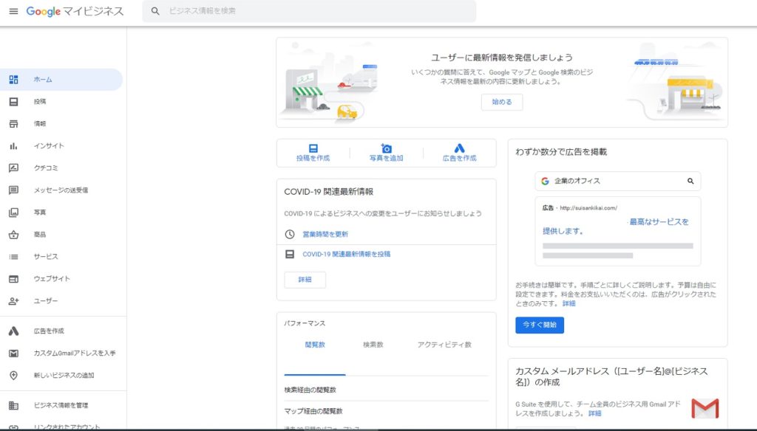Focus the business info search field
This screenshot has width=757, height=431.
click(309, 10)
